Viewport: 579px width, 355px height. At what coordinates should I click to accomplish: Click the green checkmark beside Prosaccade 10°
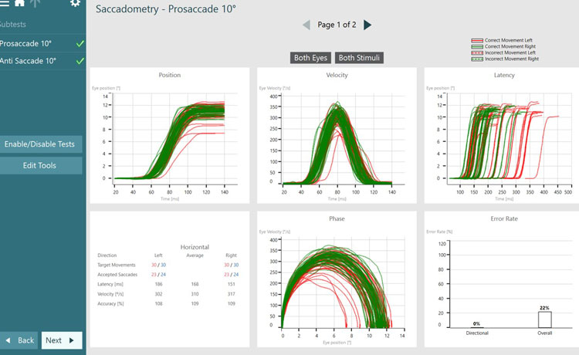[x=80, y=44]
